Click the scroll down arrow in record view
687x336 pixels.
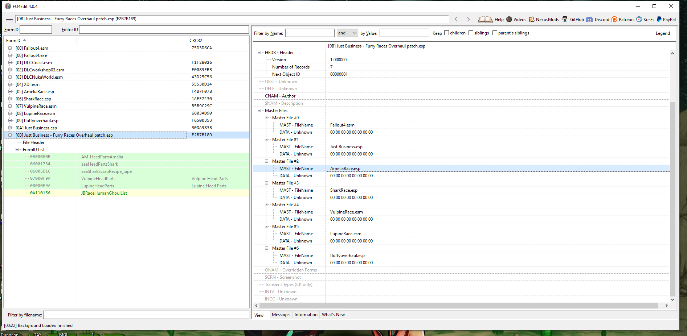(672, 299)
